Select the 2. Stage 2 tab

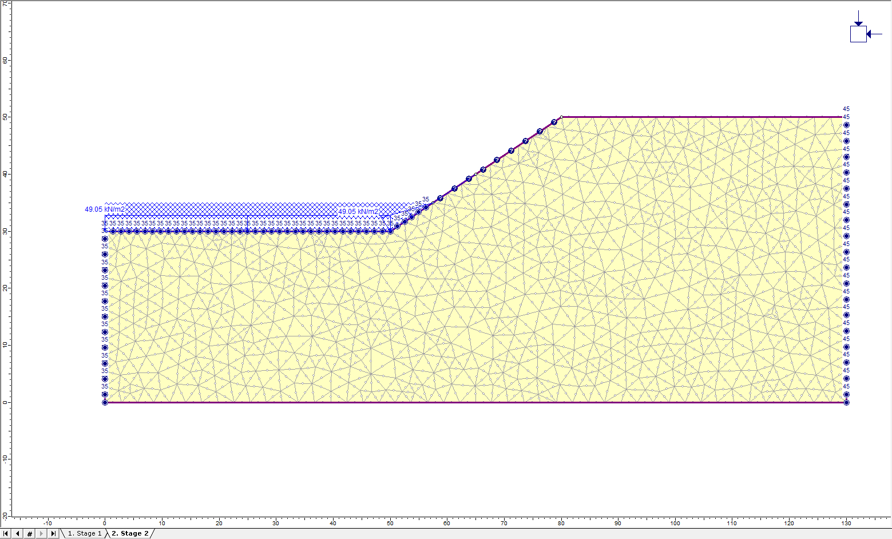pyautogui.click(x=130, y=533)
